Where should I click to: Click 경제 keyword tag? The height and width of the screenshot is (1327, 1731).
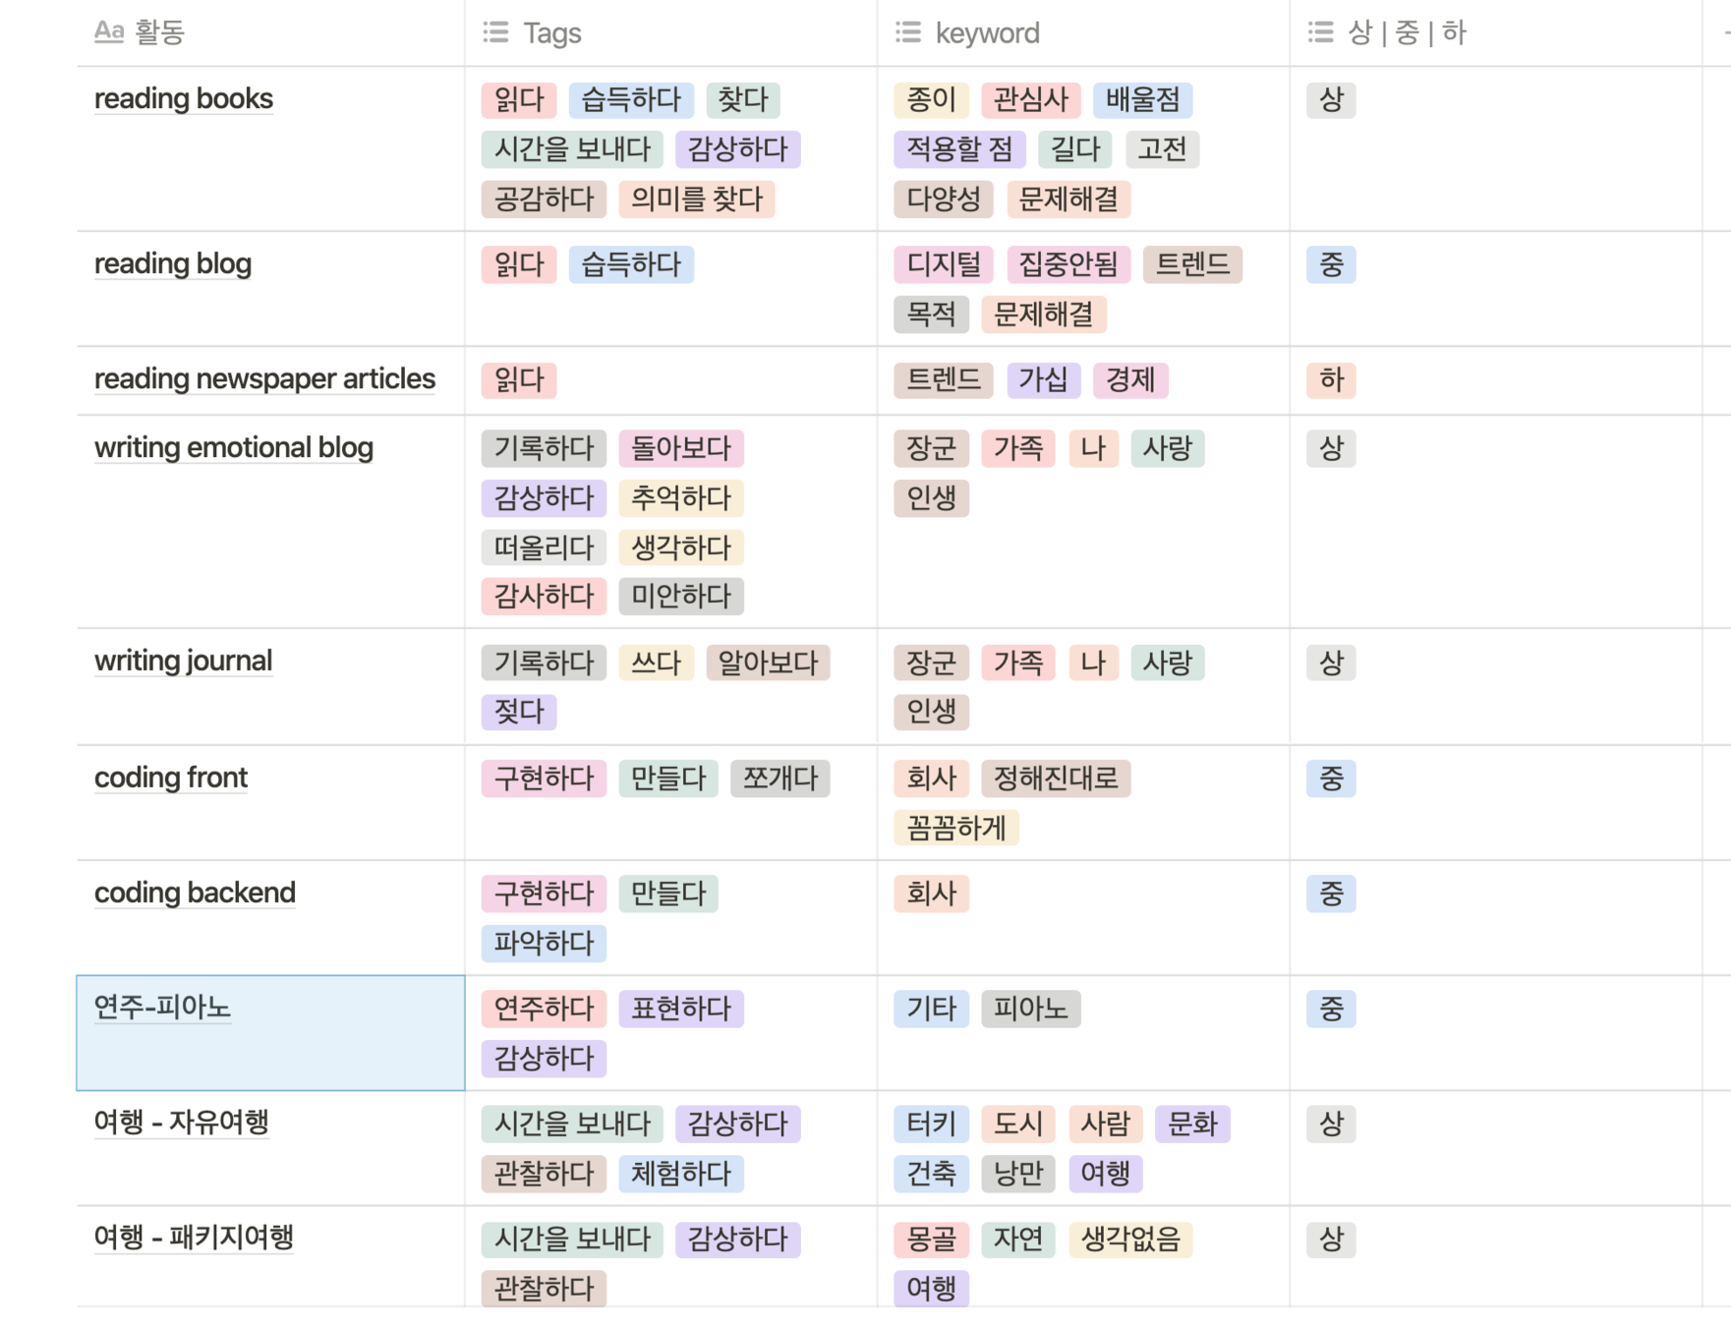pyautogui.click(x=1130, y=379)
